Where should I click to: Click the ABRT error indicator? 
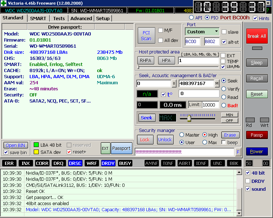[x=184, y=163]
